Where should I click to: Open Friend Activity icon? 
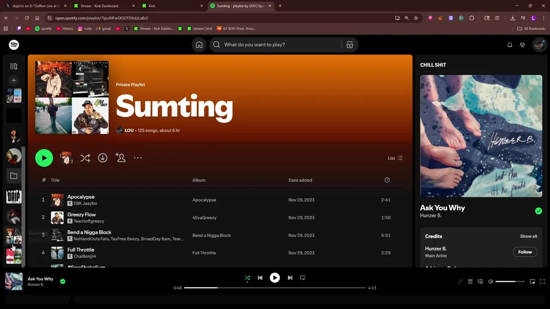pos(522,45)
